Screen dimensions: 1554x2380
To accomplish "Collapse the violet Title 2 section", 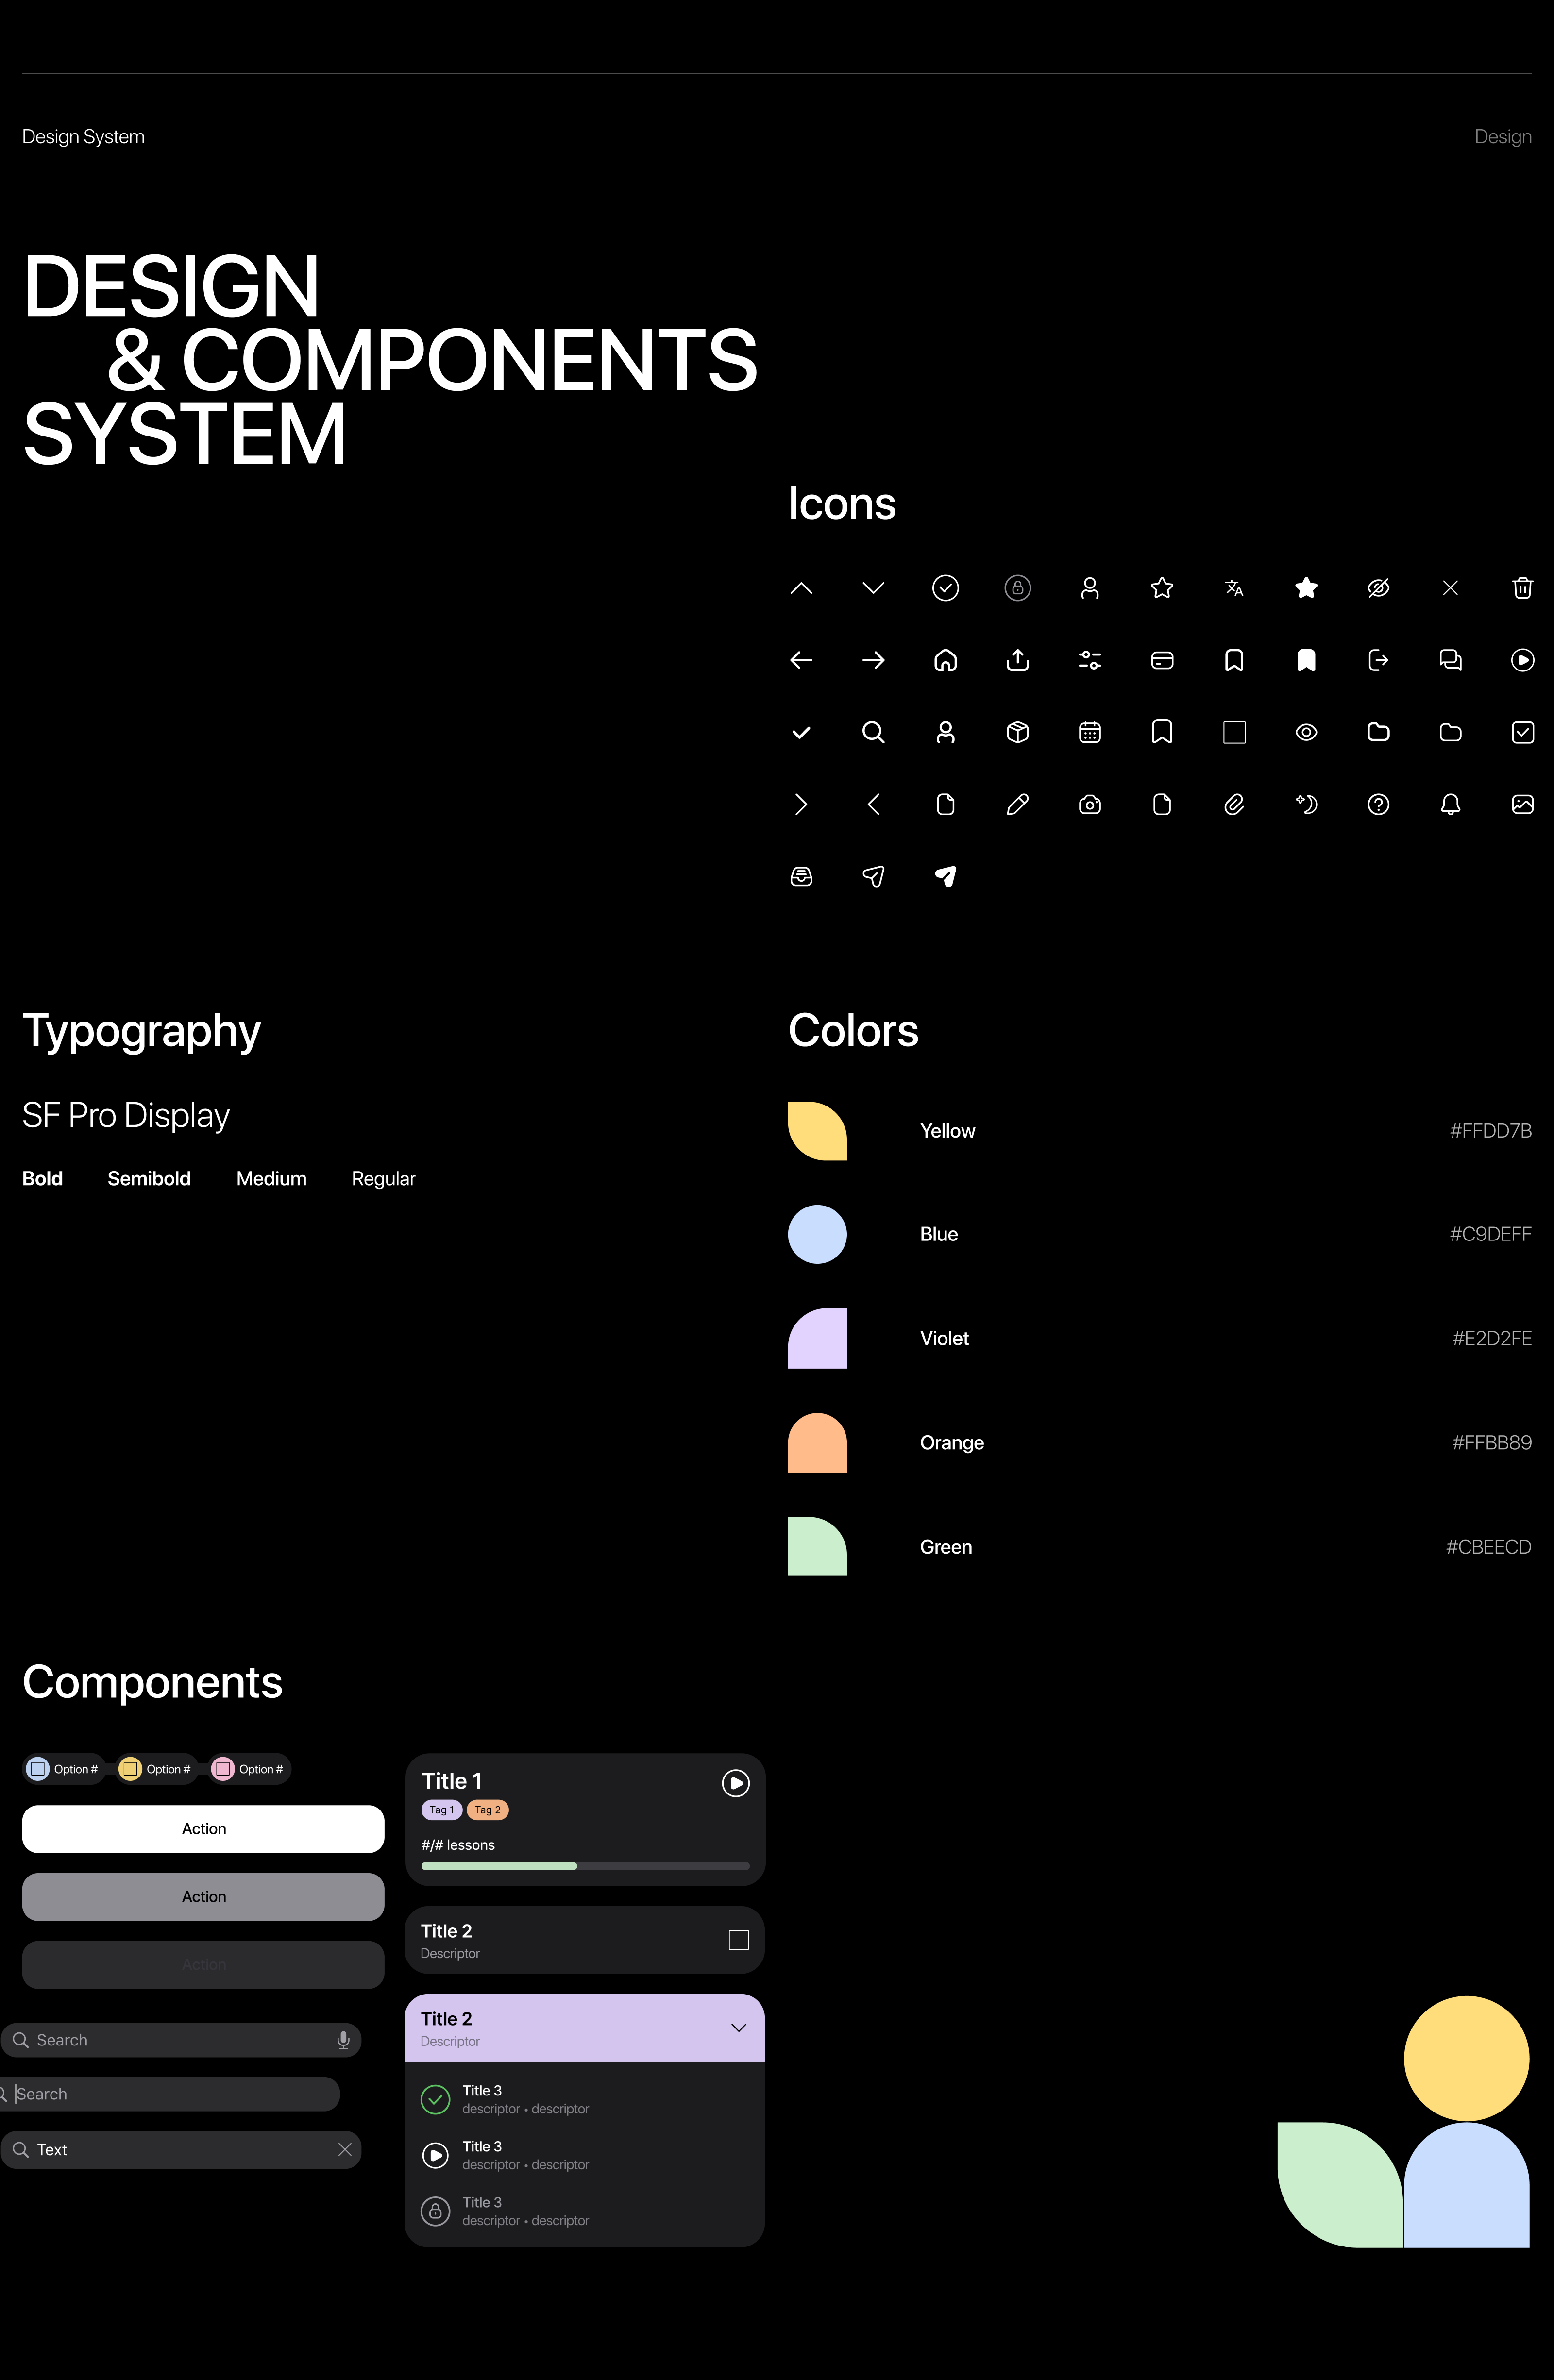I will pos(738,2028).
